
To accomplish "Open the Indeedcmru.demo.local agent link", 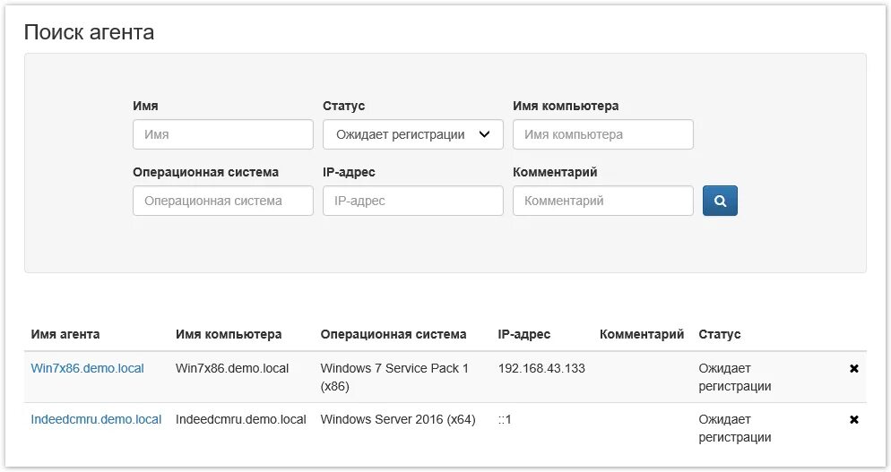I will tap(96, 419).
